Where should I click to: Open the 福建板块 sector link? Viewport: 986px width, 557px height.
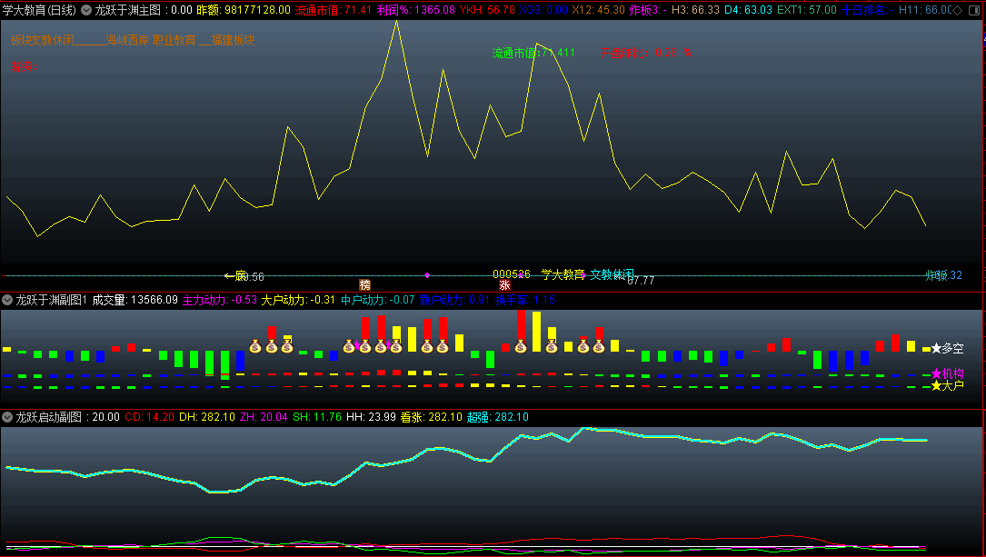point(233,40)
